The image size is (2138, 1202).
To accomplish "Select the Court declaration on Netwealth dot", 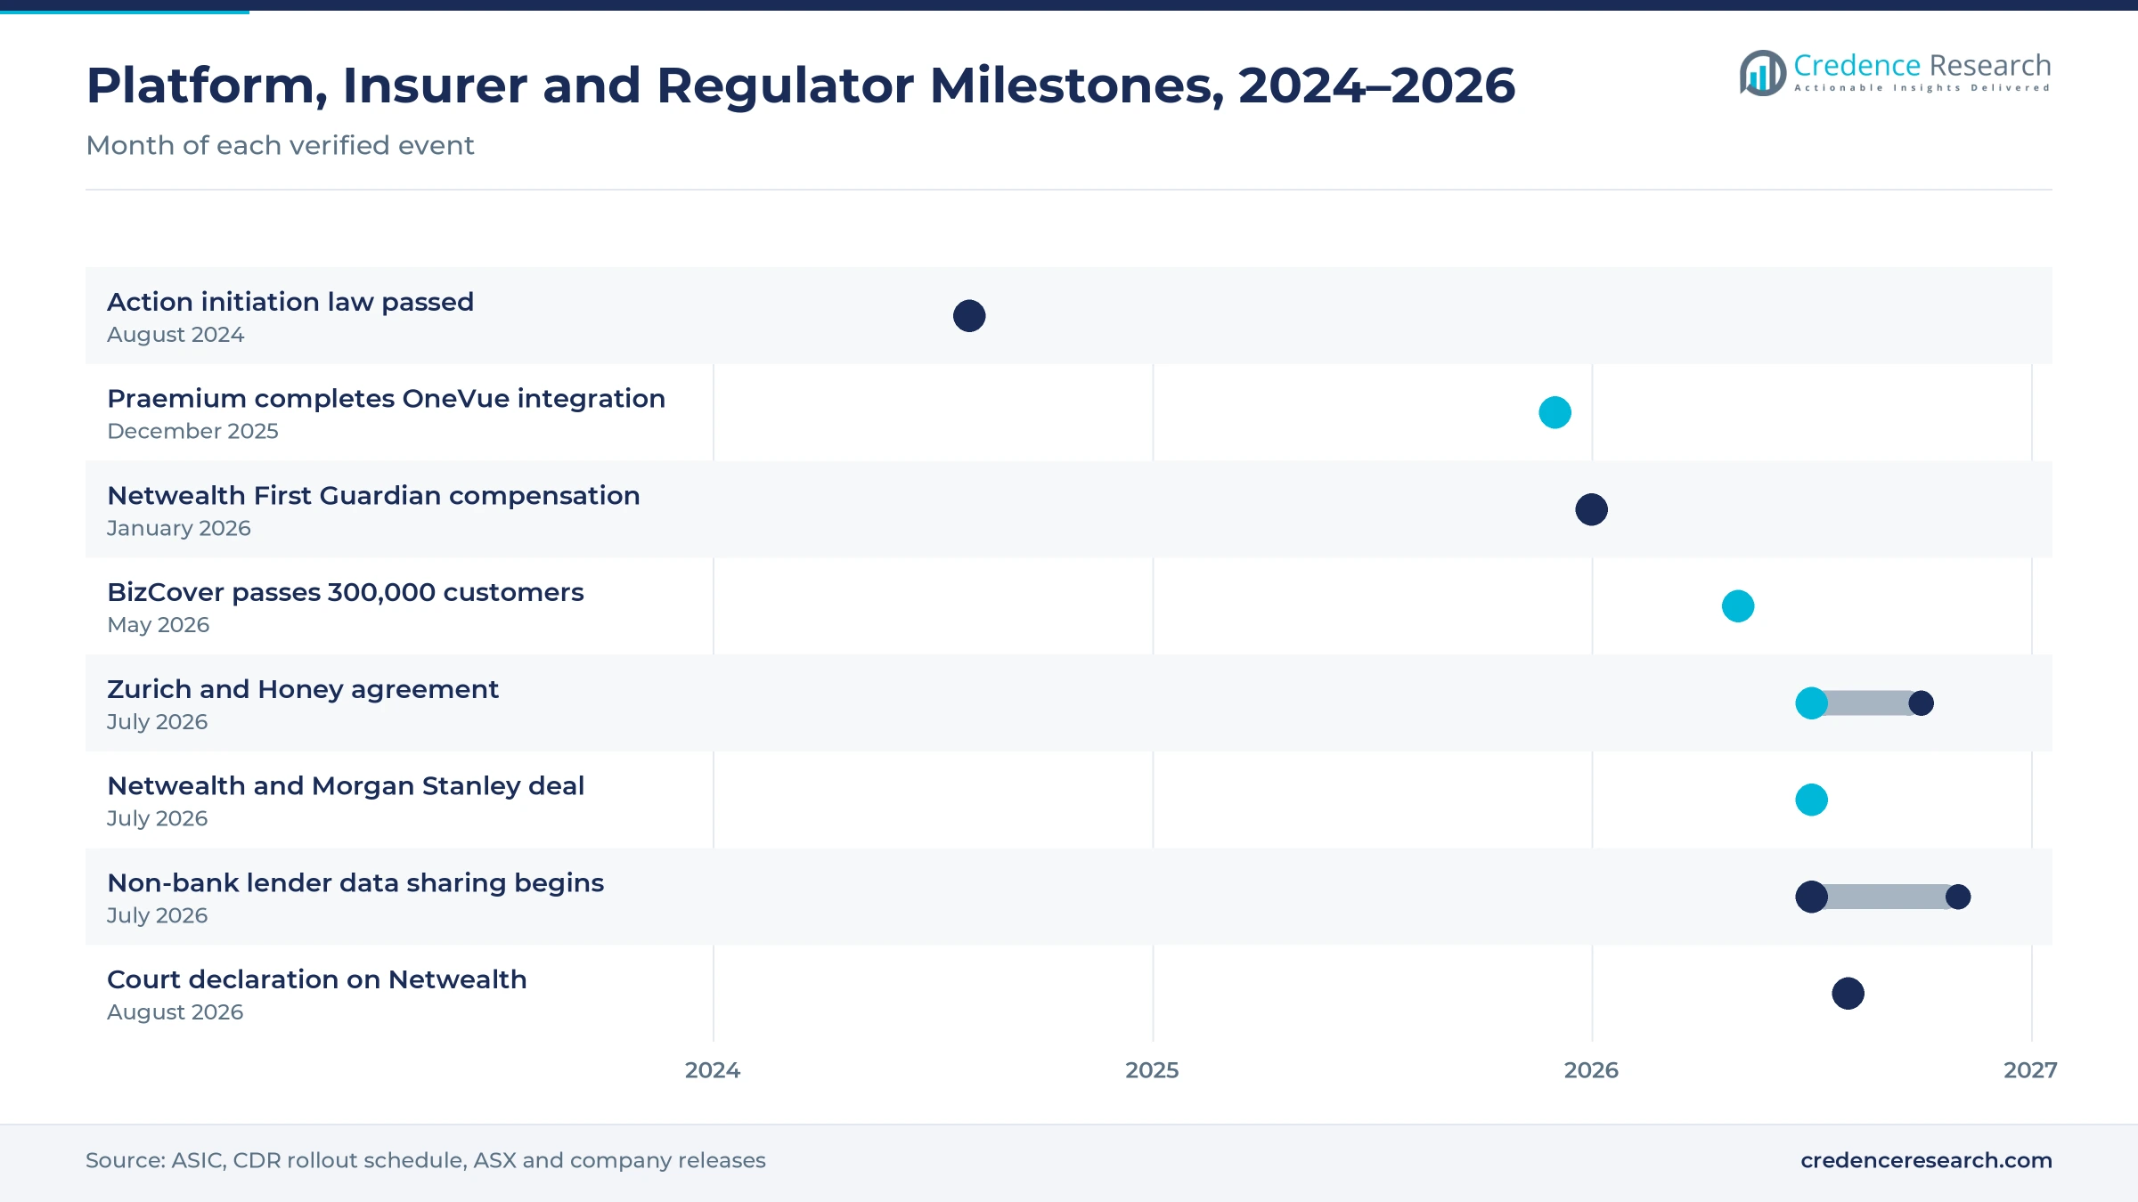I will [1848, 994].
